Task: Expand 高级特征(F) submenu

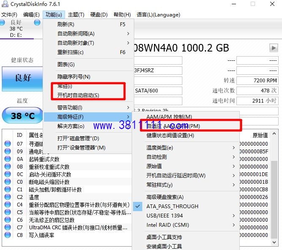Action: pos(89,117)
